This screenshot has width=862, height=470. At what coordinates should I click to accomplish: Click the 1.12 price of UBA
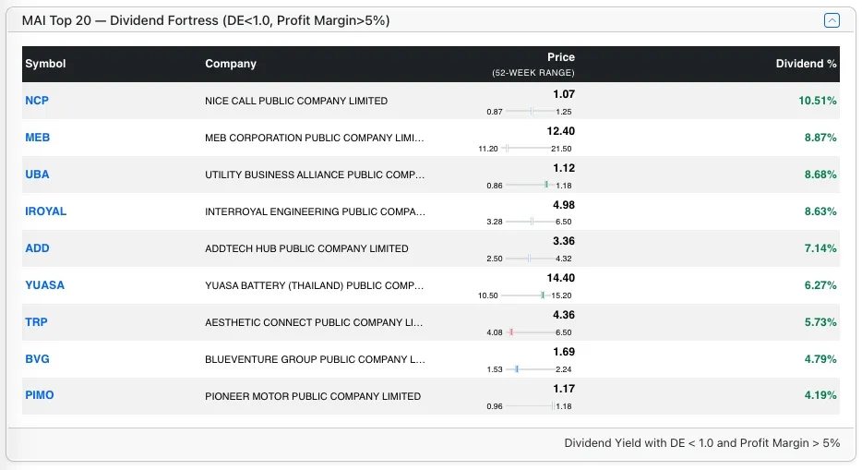pyautogui.click(x=564, y=168)
